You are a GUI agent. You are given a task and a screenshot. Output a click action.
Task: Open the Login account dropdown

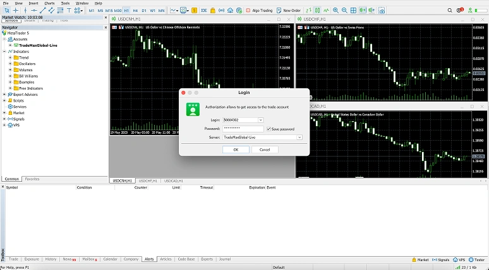coord(260,120)
